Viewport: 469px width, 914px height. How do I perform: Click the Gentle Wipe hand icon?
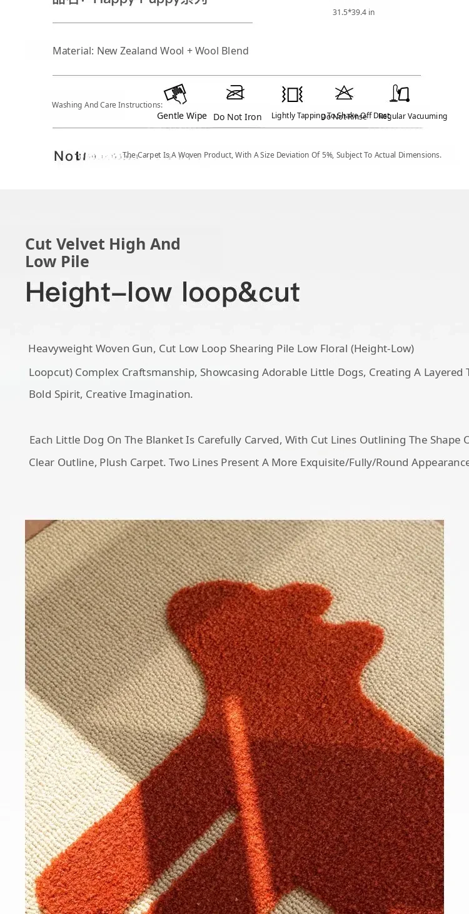[x=176, y=94]
